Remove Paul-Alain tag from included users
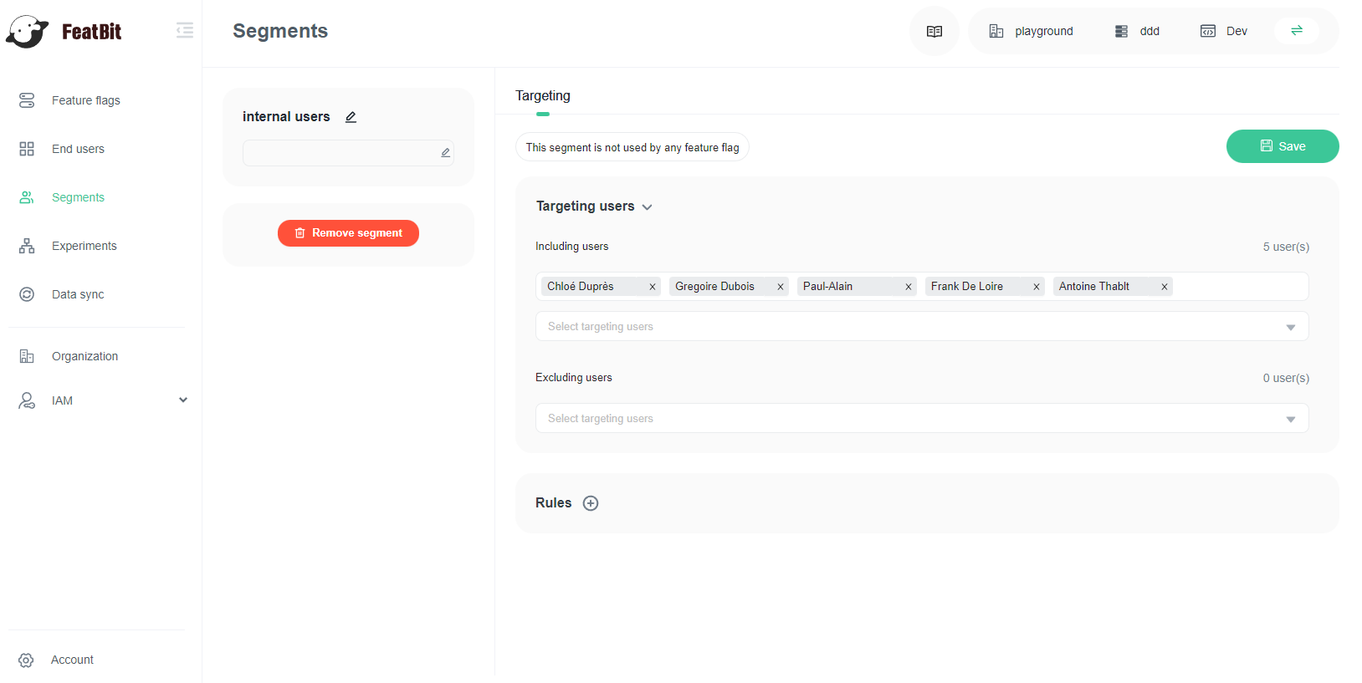This screenshot has height=683, width=1362. (909, 287)
